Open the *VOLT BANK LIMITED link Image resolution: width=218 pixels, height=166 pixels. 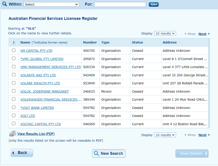37,108
